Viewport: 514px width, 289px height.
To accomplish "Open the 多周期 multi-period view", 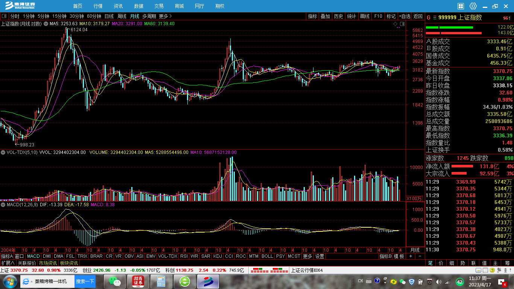I will [x=149, y=16].
